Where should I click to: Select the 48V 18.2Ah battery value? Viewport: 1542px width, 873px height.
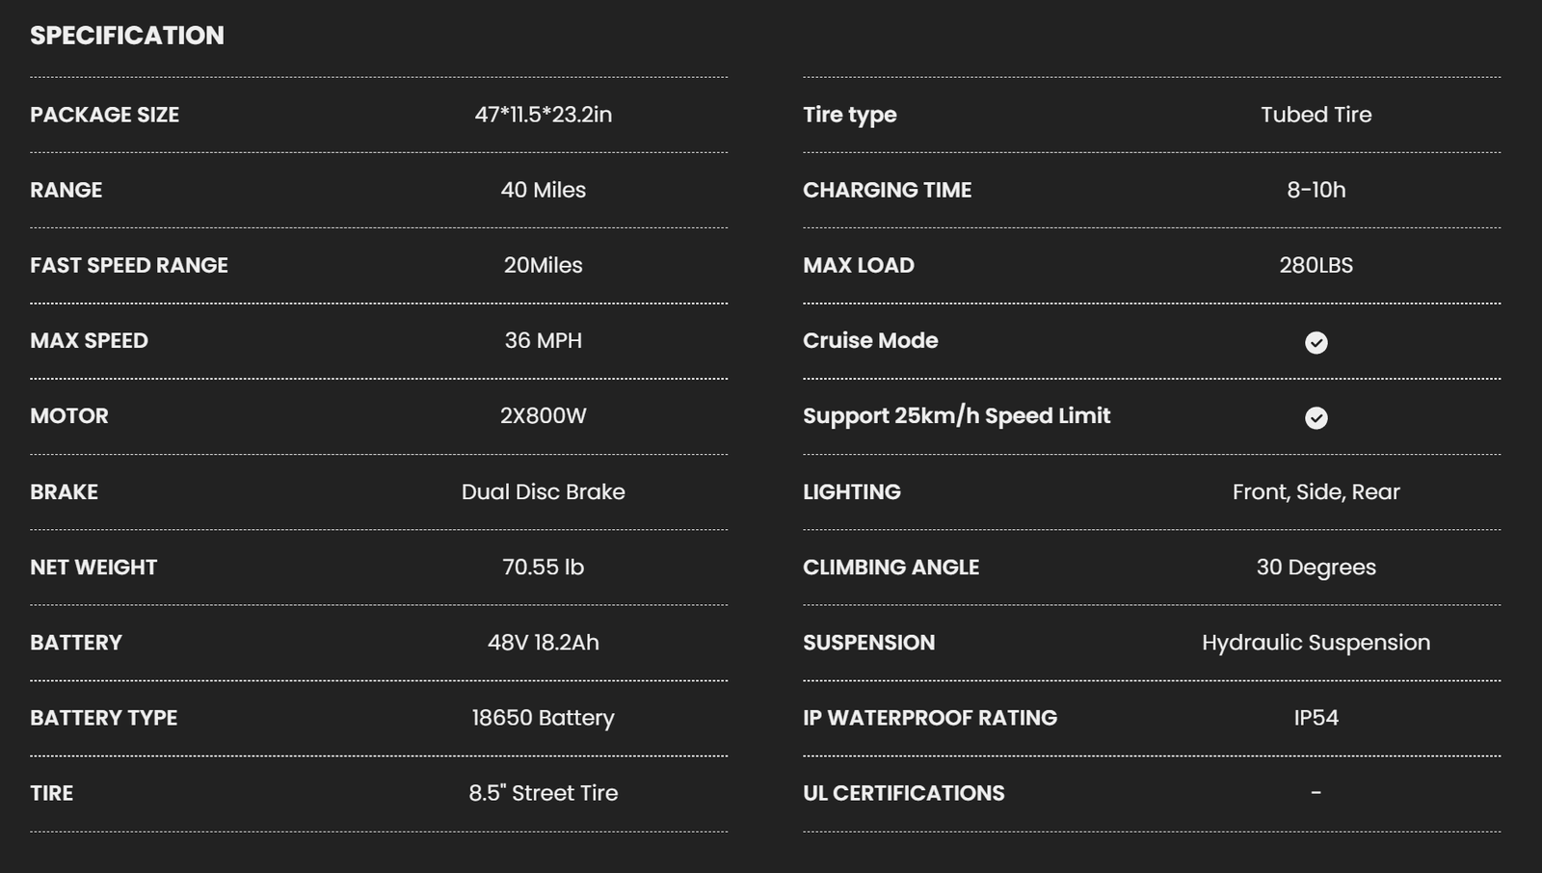pyautogui.click(x=543, y=642)
